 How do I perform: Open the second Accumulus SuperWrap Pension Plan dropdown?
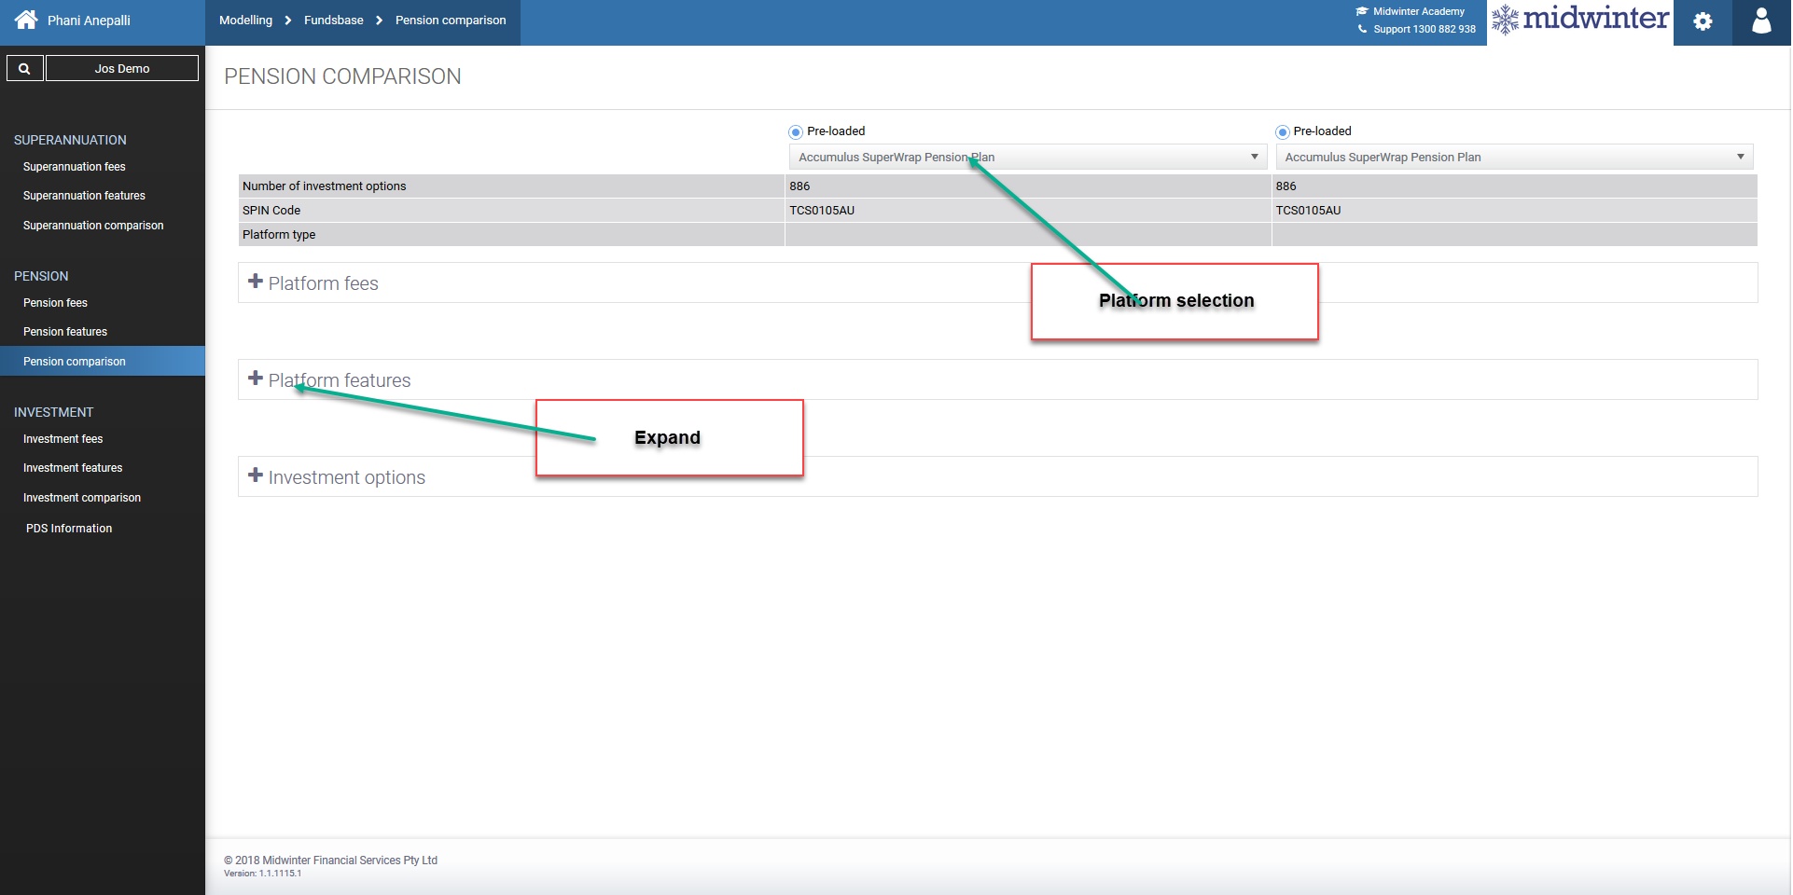coord(1514,157)
